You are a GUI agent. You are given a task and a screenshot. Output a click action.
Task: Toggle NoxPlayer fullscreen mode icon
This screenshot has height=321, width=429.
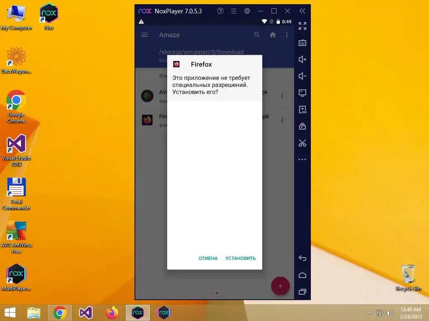(x=302, y=26)
